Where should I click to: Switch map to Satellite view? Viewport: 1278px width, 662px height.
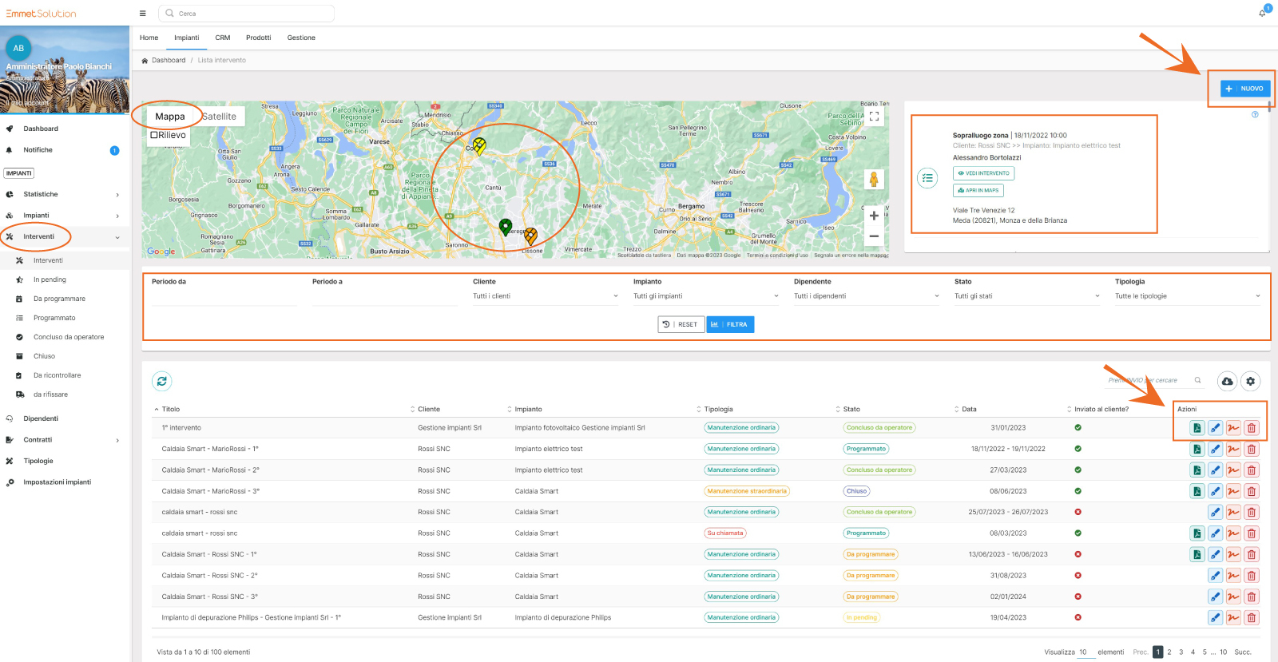pyautogui.click(x=219, y=117)
